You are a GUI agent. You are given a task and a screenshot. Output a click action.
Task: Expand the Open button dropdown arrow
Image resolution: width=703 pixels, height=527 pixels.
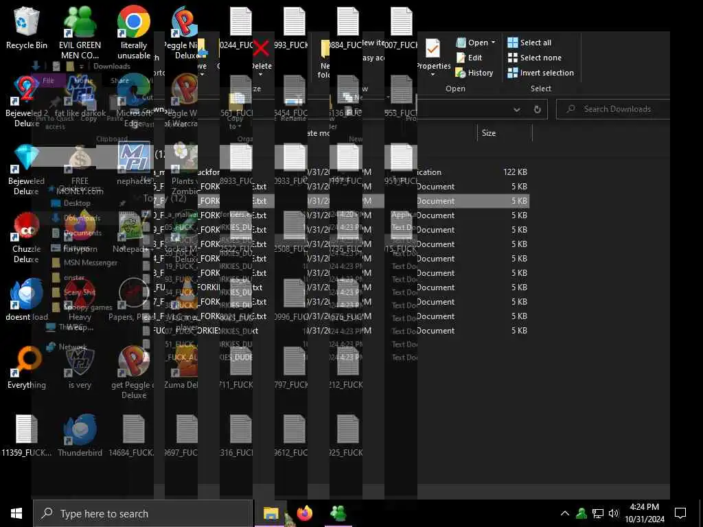coord(493,43)
